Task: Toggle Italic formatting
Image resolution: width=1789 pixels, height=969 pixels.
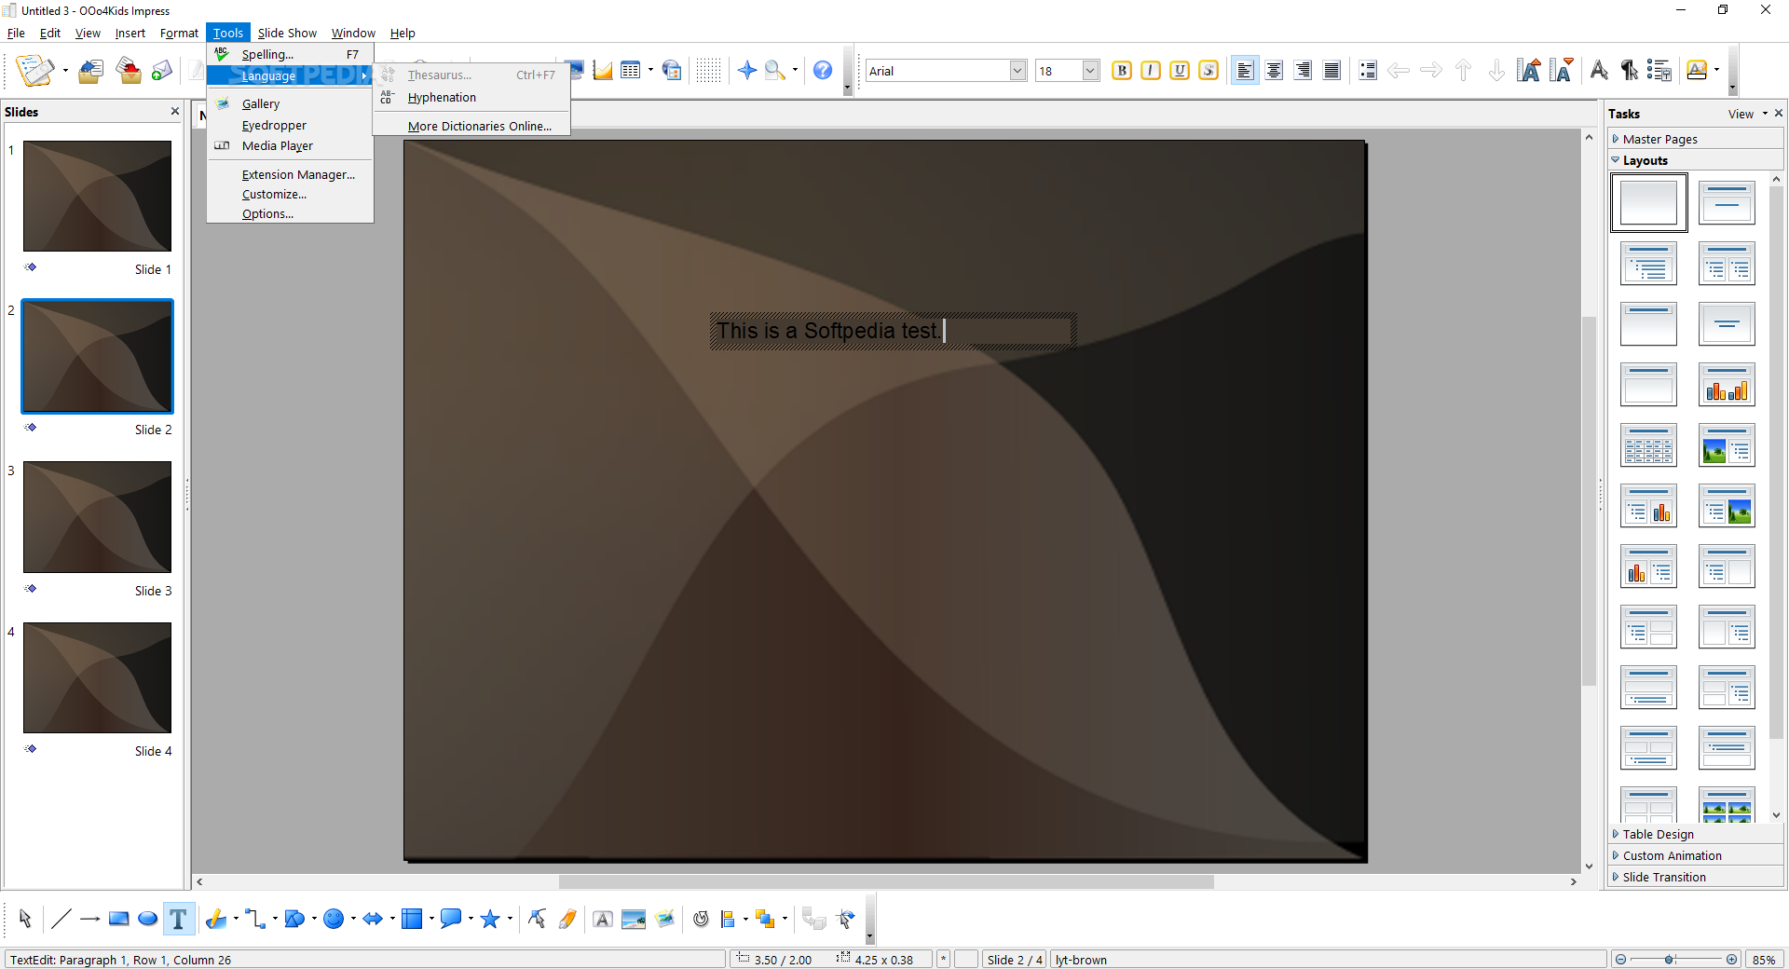Action: (1151, 71)
